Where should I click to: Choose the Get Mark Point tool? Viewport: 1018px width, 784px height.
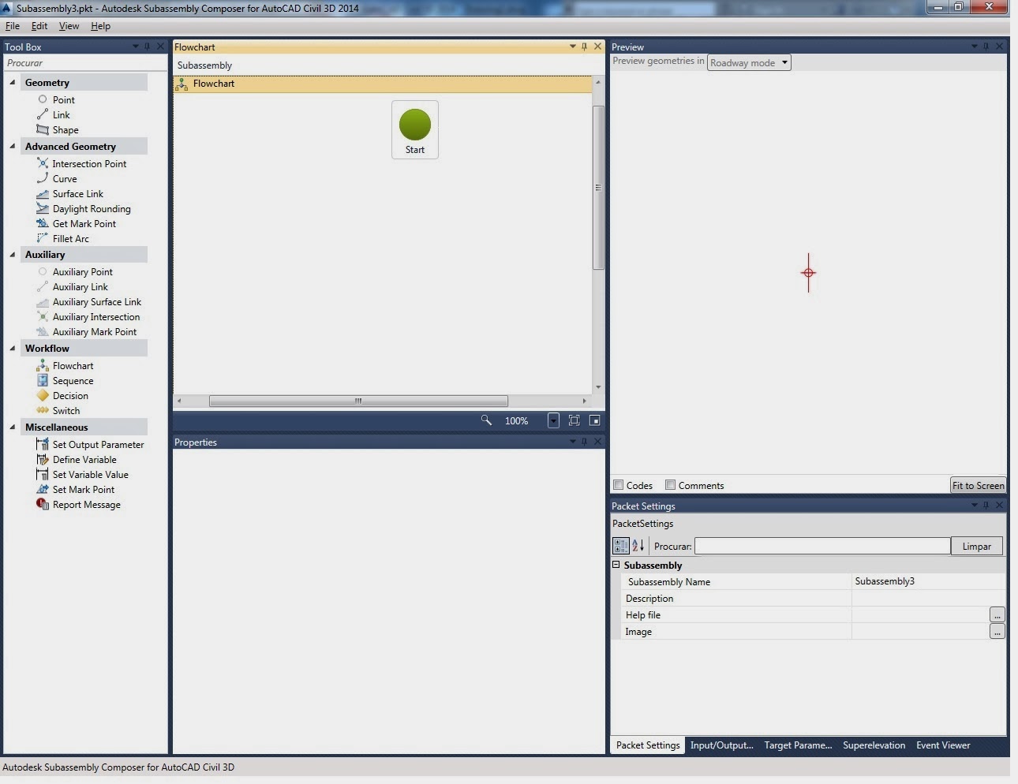(77, 224)
